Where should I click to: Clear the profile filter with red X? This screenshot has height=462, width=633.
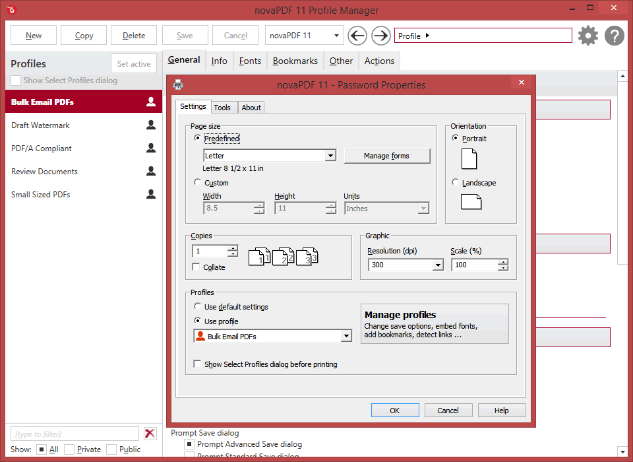click(x=150, y=434)
